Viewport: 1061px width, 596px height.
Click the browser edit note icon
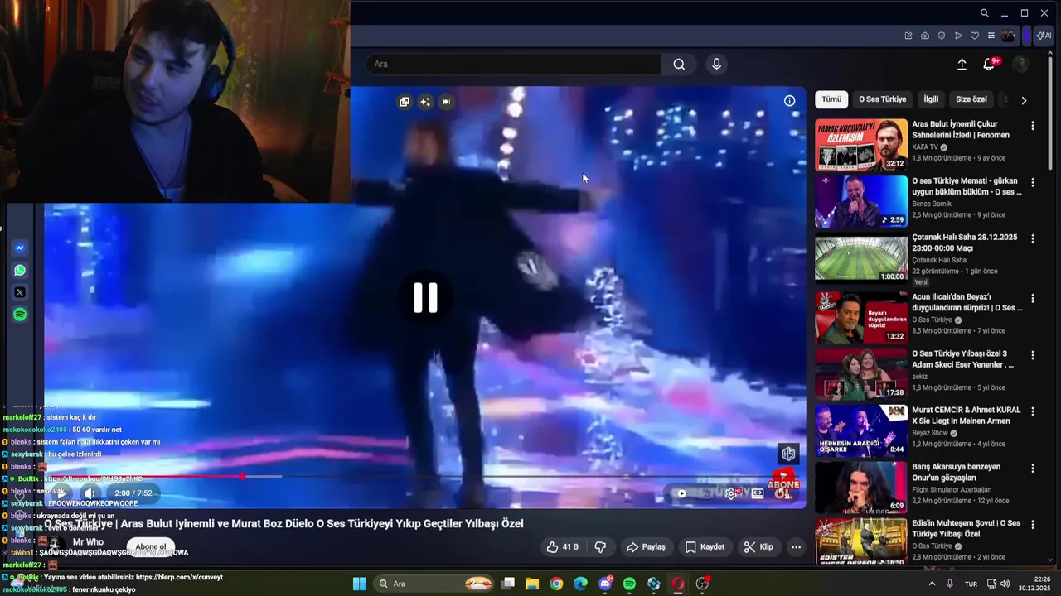pos(908,36)
